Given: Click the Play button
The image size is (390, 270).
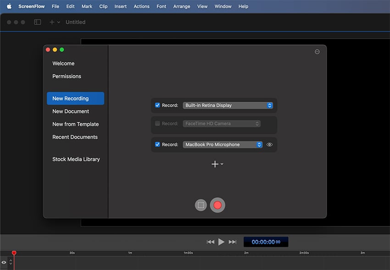Looking at the screenshot, I should pyautogui.click(x=221, y=242).
